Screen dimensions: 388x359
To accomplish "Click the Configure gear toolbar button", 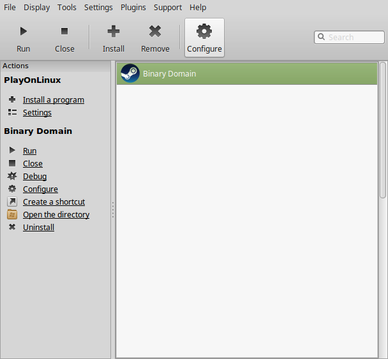I will click(204, 38).
